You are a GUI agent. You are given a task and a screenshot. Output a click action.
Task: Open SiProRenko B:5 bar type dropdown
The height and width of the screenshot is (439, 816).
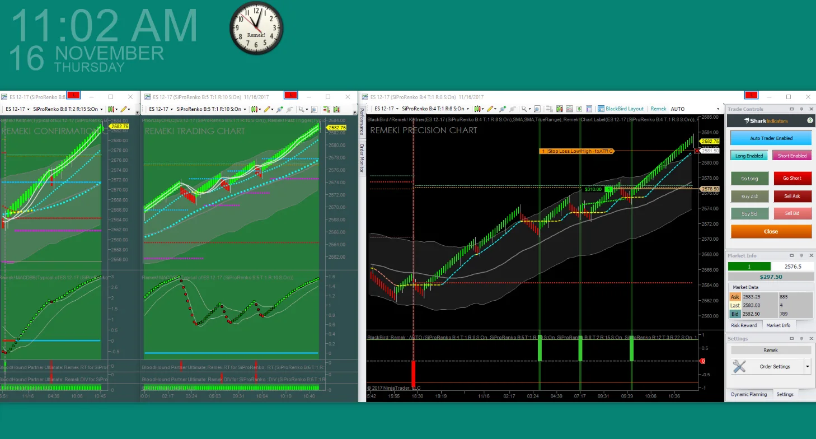(212, 109)
